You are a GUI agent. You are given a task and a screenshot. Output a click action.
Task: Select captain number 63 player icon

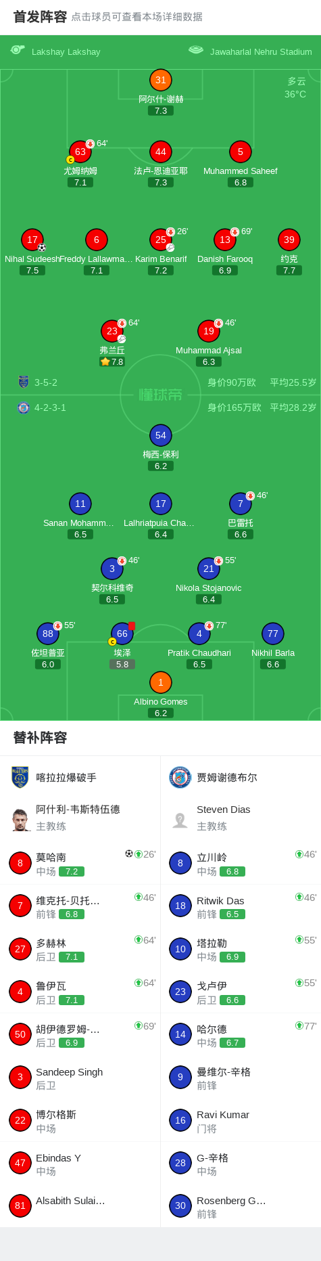coord(80,152)
